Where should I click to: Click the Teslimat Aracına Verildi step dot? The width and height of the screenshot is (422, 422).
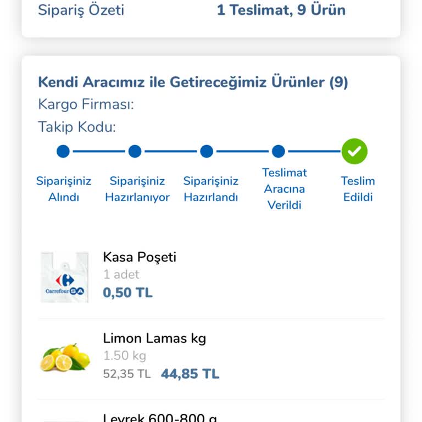(x=278, y=151)
